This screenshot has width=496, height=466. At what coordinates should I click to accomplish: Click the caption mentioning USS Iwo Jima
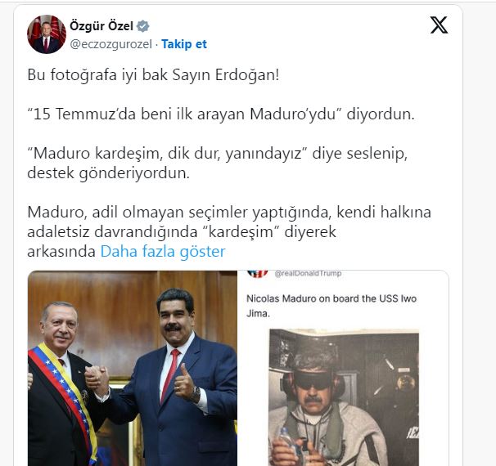click(x=331, y=306)
